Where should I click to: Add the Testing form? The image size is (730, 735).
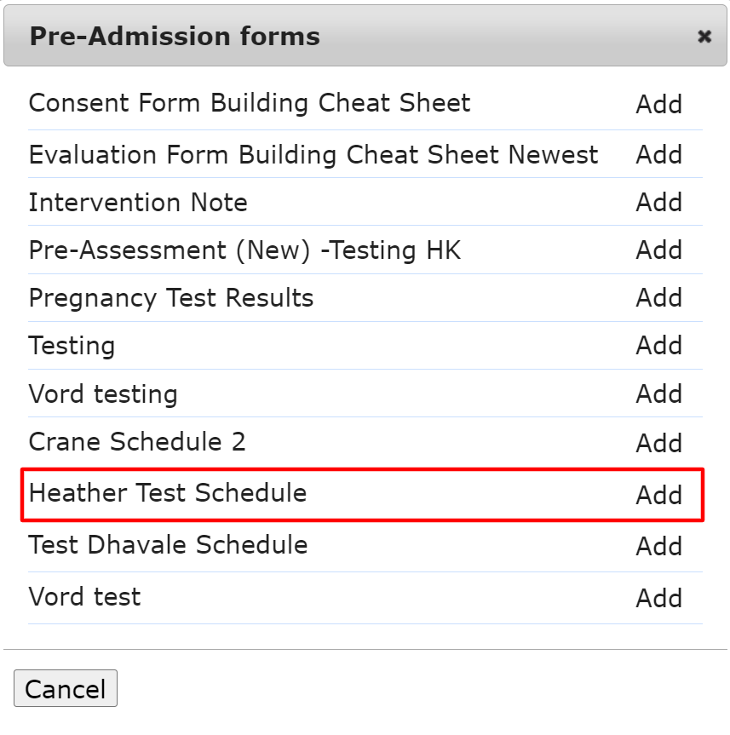click(659, 346)
